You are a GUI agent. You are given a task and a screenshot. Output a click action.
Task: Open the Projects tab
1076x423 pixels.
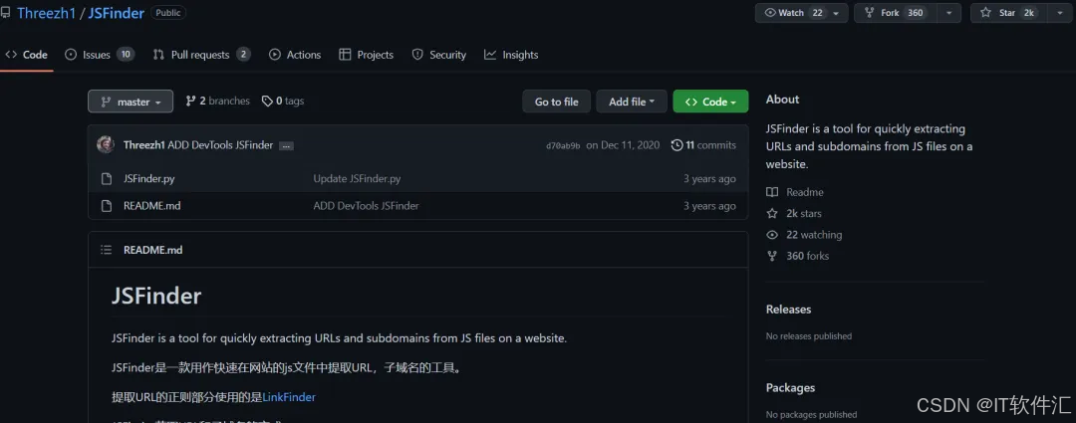tap(367, 55)
